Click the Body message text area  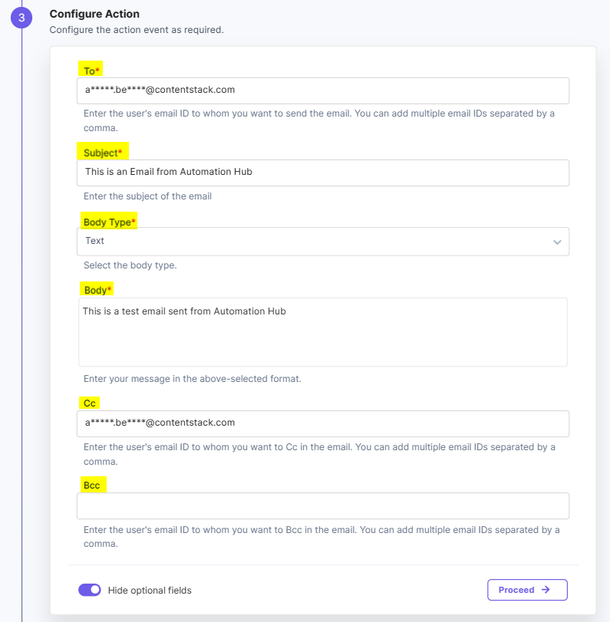coord(322,330)
